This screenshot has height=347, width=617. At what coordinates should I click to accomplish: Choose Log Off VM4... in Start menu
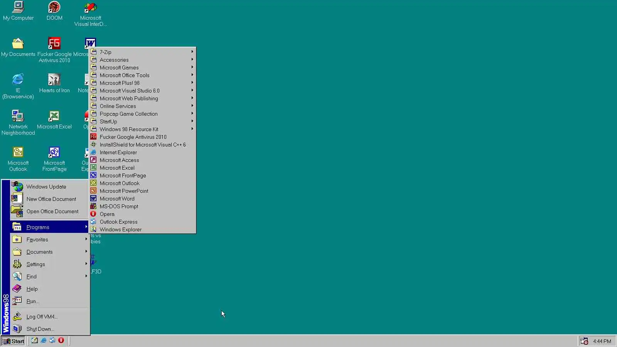coord(50,317)
